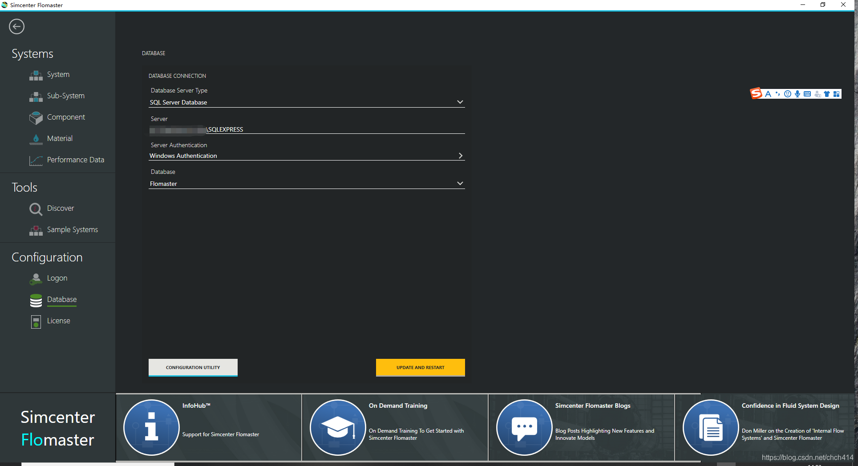Click the InfoHub info circle icon
Image resolution: width=858 pixels, height=466 pixels.
(x=151, y=427)
